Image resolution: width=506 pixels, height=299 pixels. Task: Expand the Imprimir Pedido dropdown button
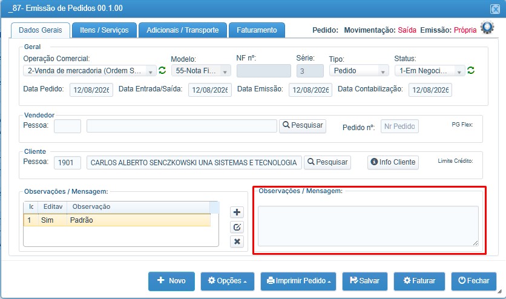(298, 281)
